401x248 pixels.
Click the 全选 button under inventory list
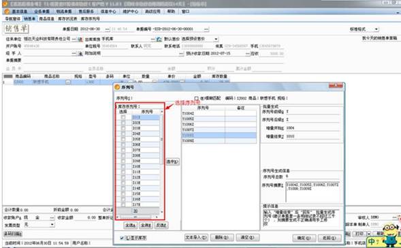tap(131, 226)
